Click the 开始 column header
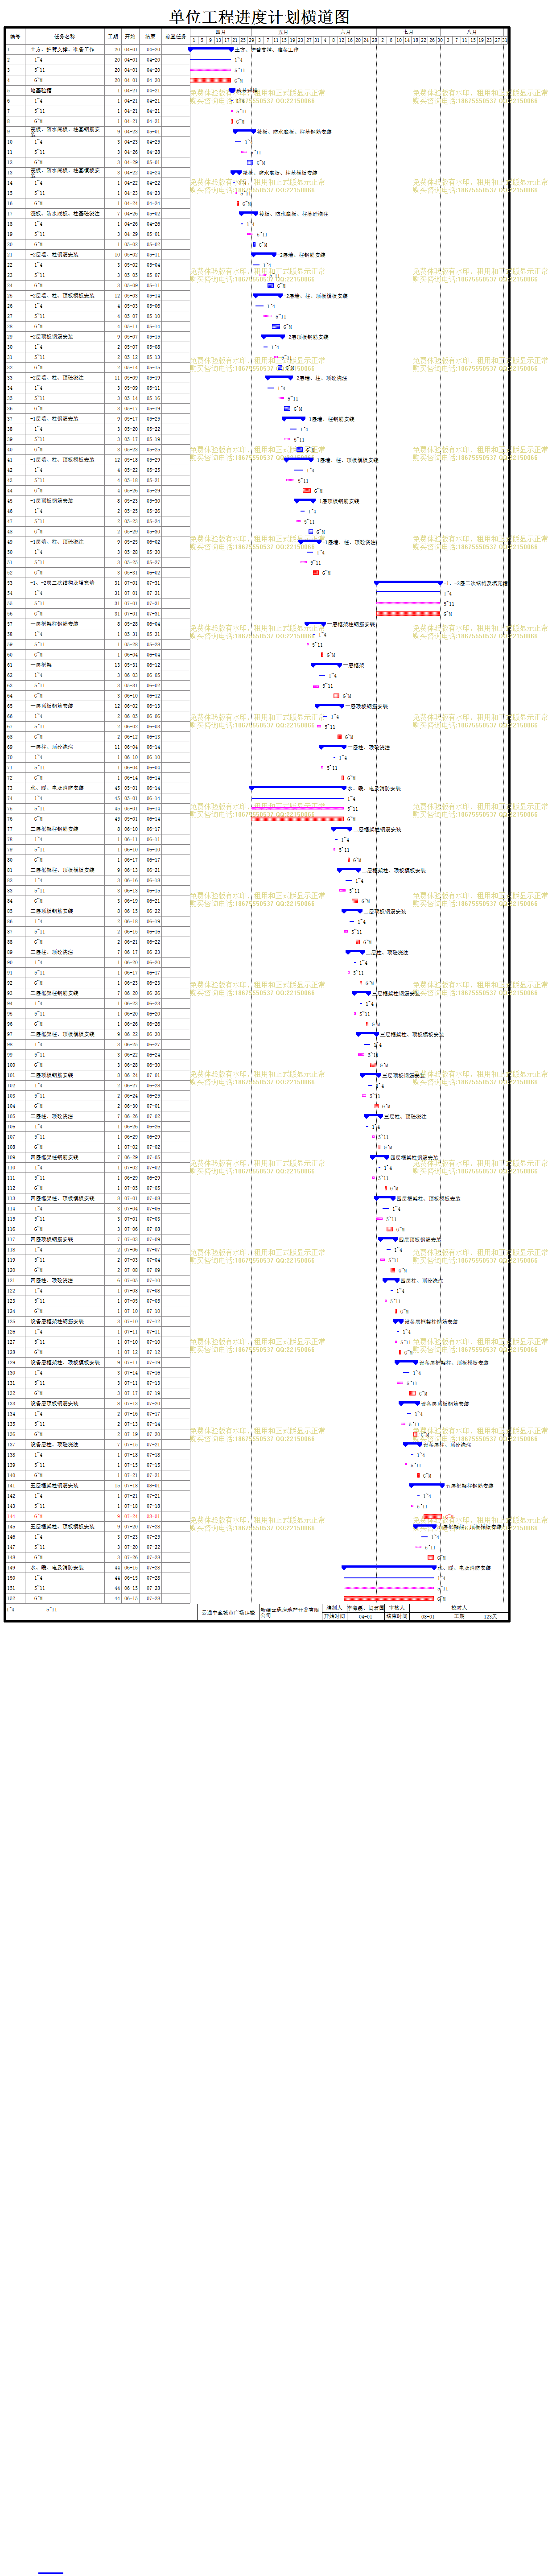Image resolution: width=548 pixels, height=2576 pixels. tap(130, 36)
